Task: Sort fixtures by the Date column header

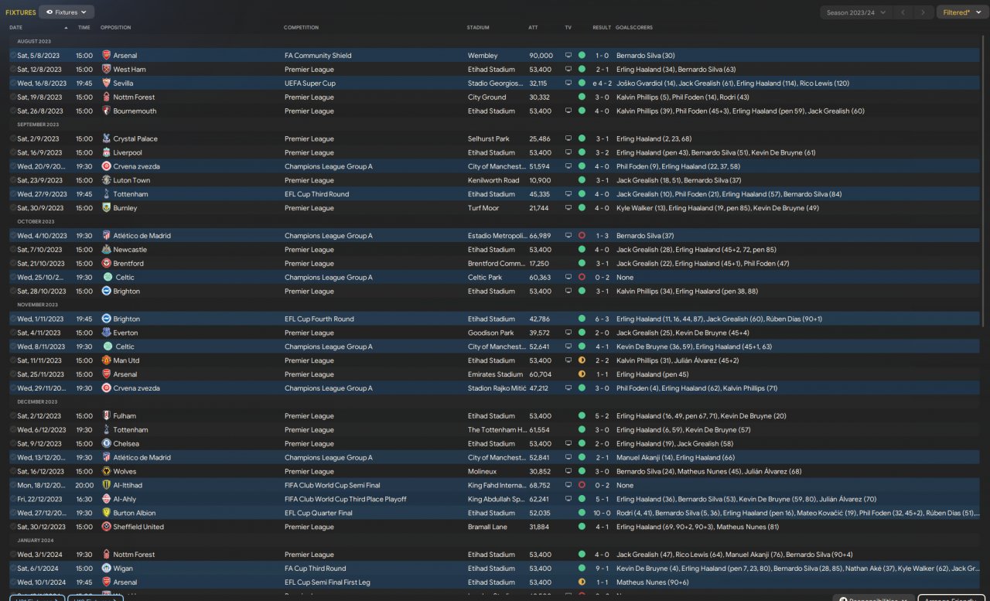Action: 16,28
